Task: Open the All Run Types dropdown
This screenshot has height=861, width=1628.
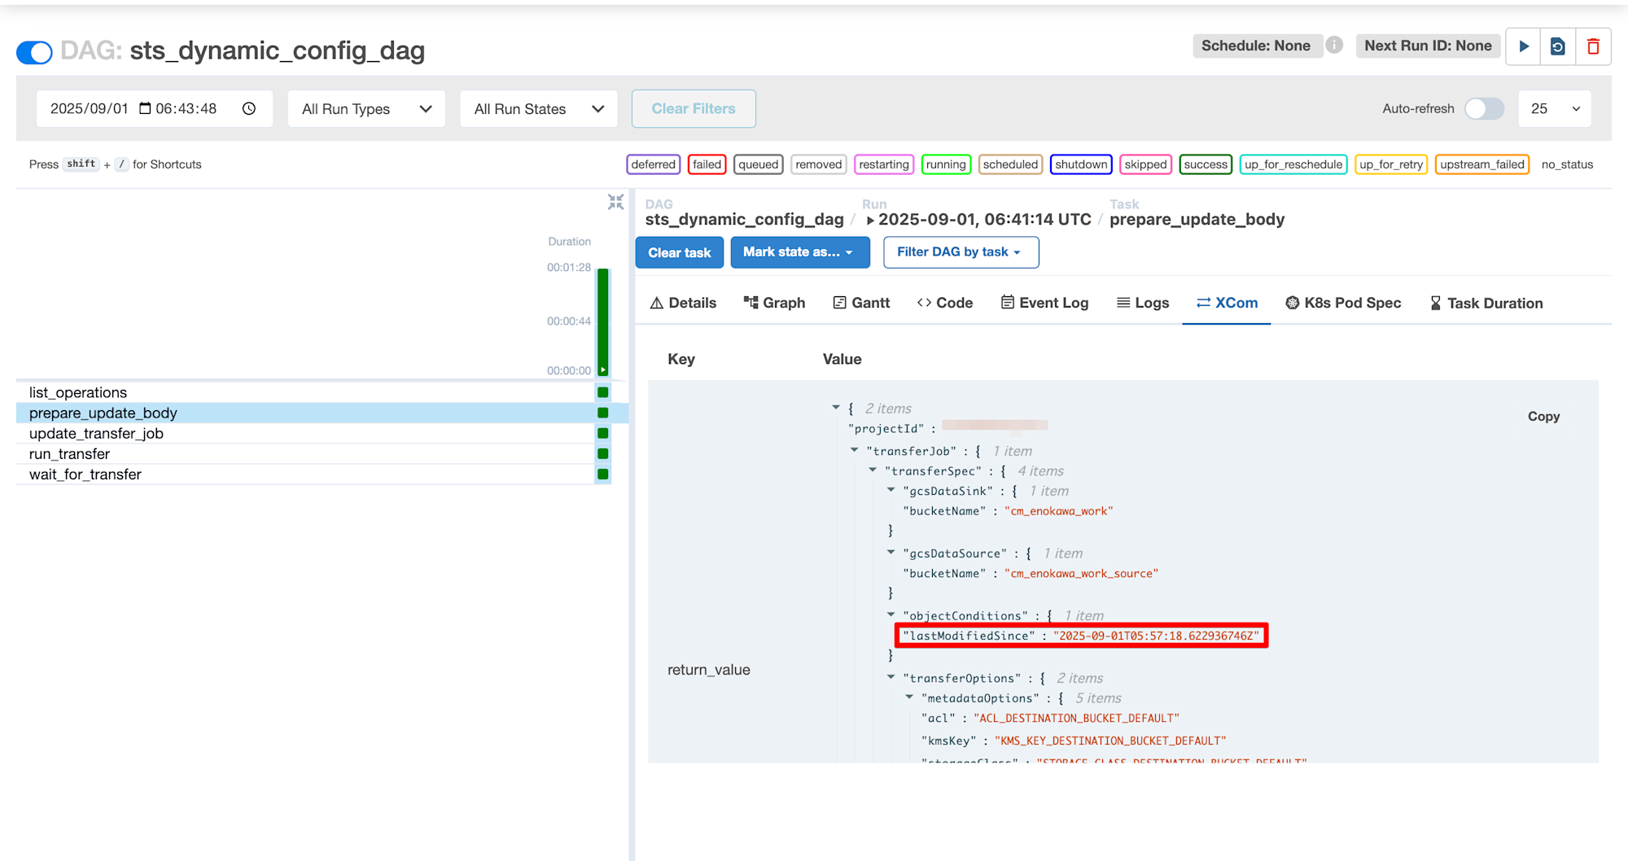Action: point(366,109)
